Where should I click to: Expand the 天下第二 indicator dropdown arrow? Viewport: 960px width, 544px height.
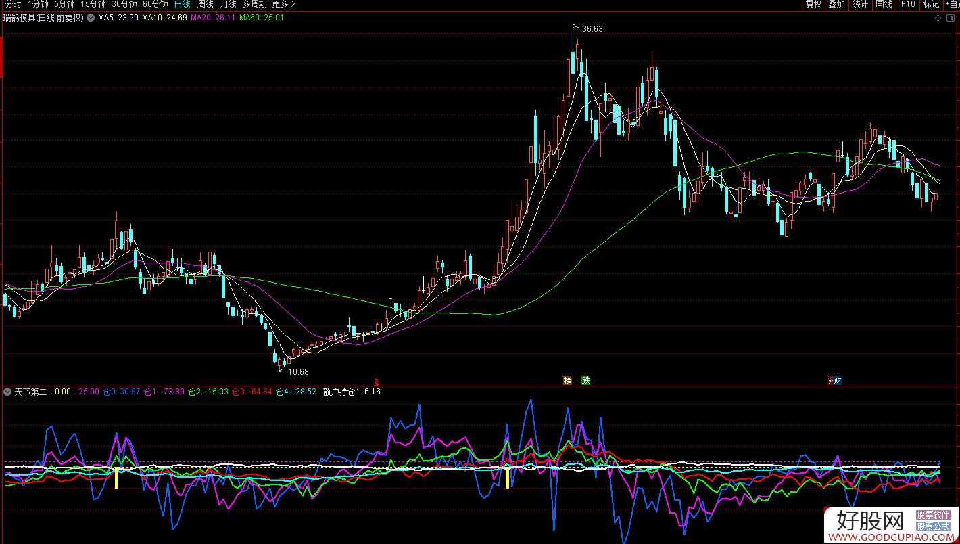click(x=7, y=391)
